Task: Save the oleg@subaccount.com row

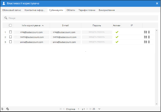Action: pyautogui.click(x=145, y=32)
